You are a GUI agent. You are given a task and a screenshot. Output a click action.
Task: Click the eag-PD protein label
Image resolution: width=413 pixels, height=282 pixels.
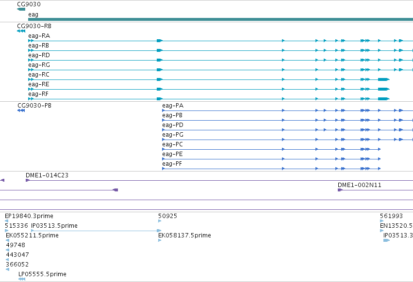click(173, 125)
